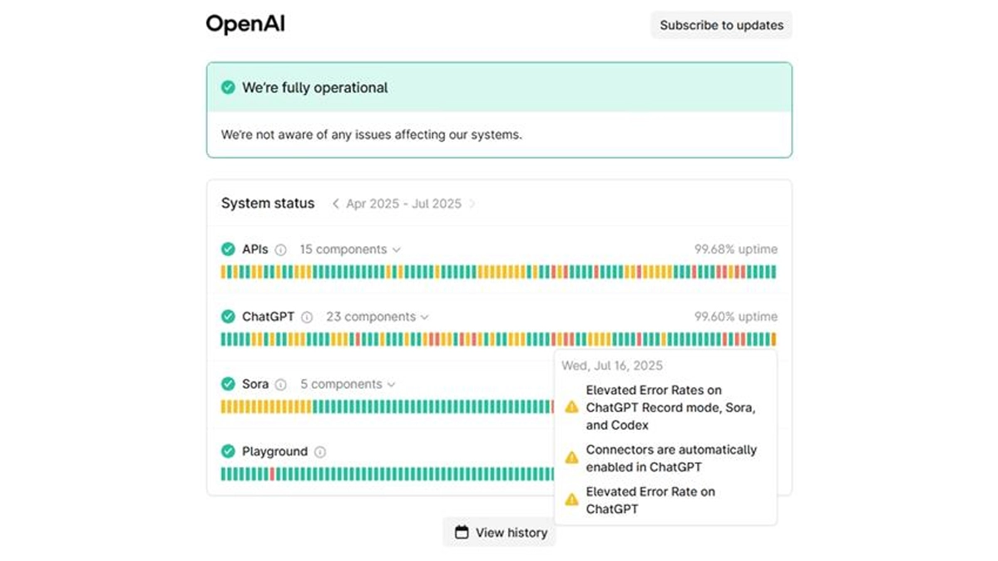
Task: Click info icon next to APIs
Action: click(x=280, y=249)
